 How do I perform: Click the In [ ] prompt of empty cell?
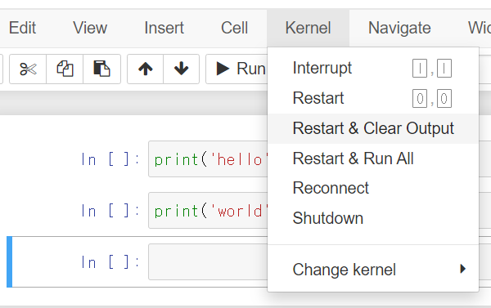tap(110, 262)
